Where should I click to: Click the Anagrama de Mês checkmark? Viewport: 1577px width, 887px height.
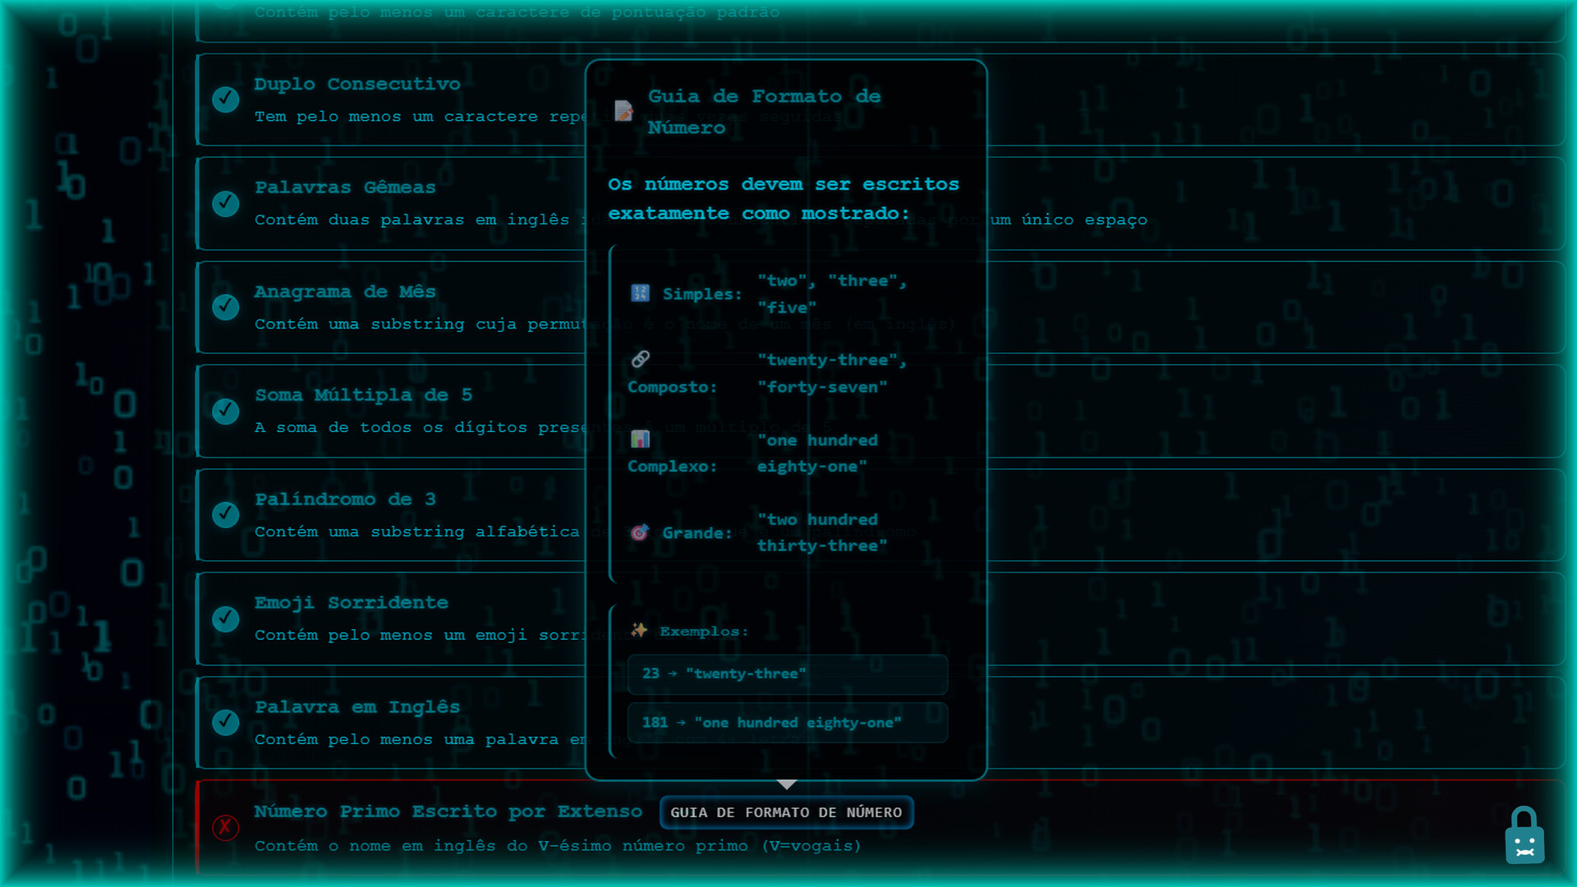coord(225,307)
